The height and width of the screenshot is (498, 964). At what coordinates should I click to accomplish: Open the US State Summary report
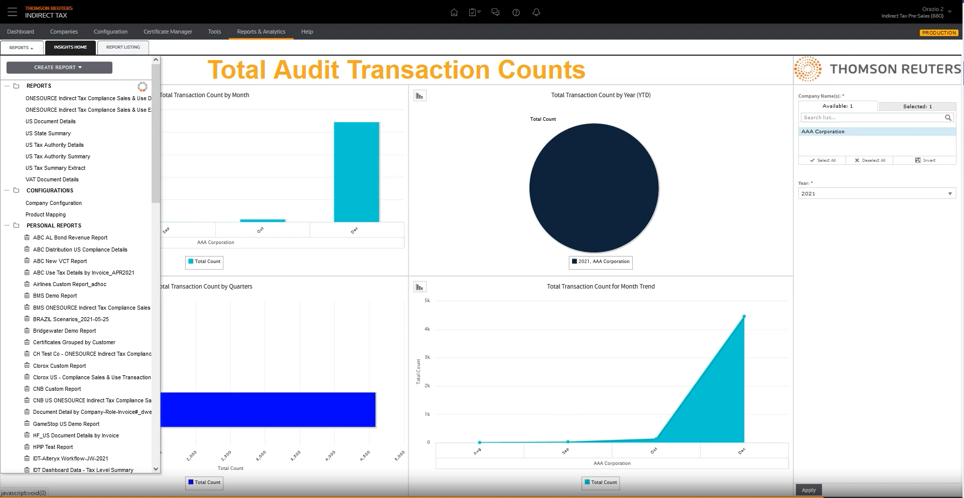48,133
